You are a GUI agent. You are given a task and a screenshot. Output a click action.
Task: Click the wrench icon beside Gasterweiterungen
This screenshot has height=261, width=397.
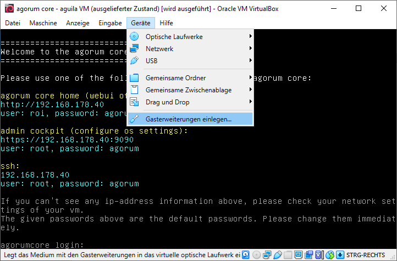(x=134, y=119)
